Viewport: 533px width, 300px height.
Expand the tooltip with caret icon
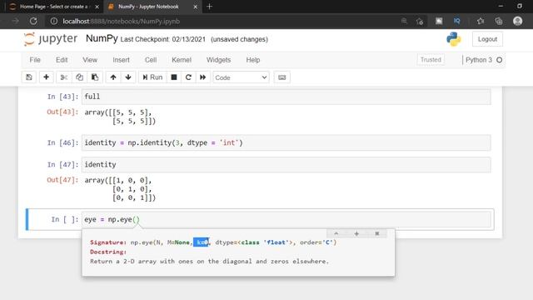tap(336, 233)
